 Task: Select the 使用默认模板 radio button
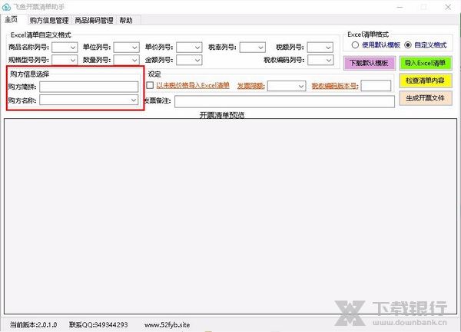pyautogui.click(x=355, y=45)
